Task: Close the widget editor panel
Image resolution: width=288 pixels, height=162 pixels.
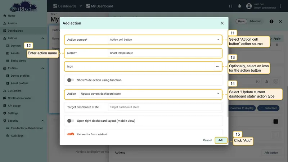Action: click(x=280, y=22)
